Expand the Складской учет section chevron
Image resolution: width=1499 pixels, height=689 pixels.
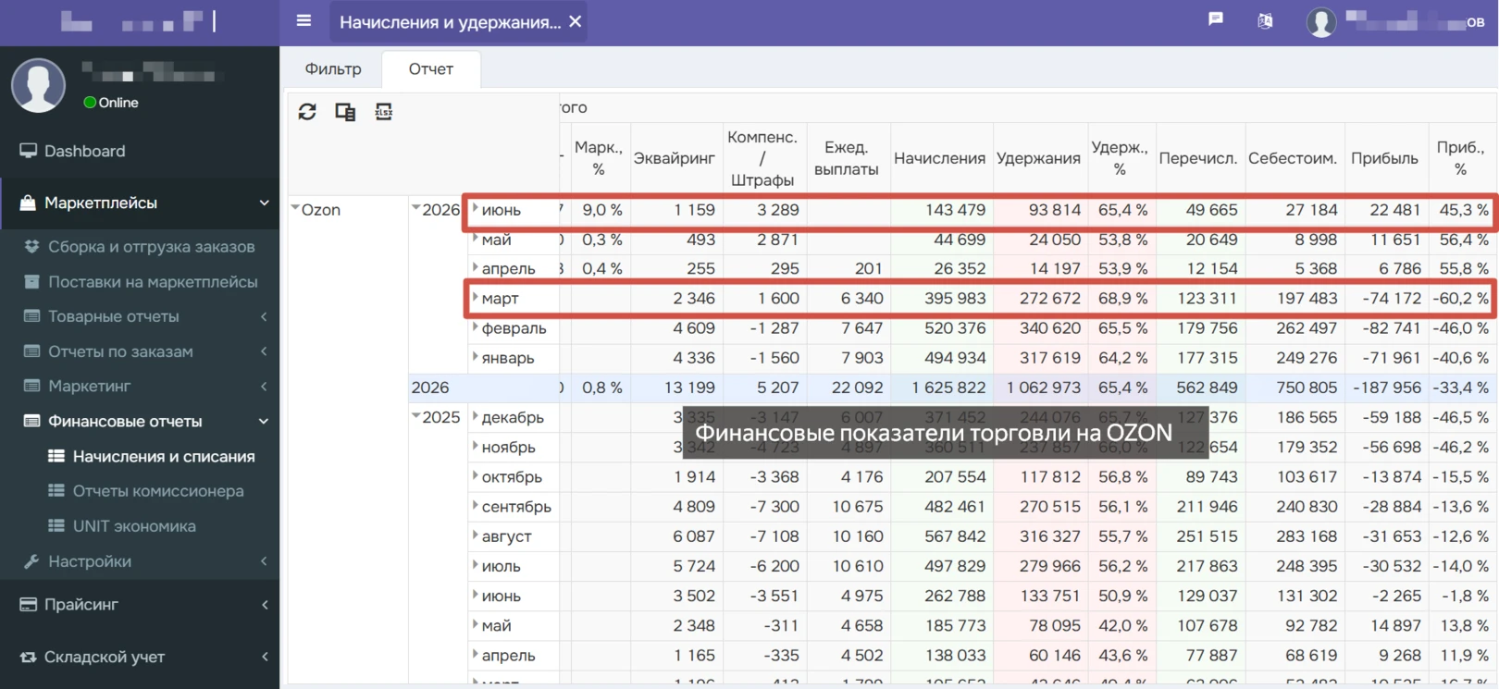[264, 657]
